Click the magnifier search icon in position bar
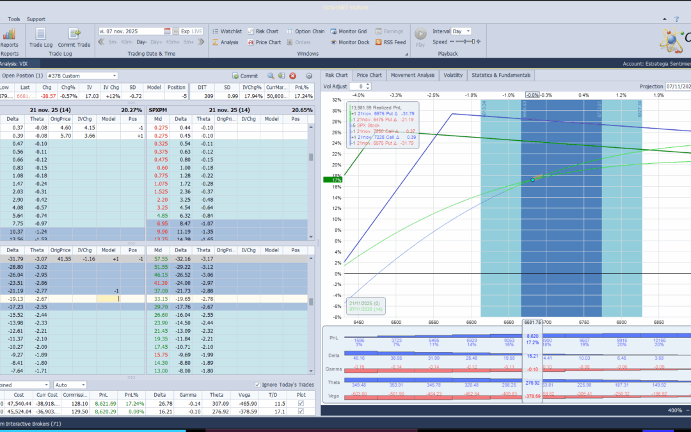 (271, 76)
